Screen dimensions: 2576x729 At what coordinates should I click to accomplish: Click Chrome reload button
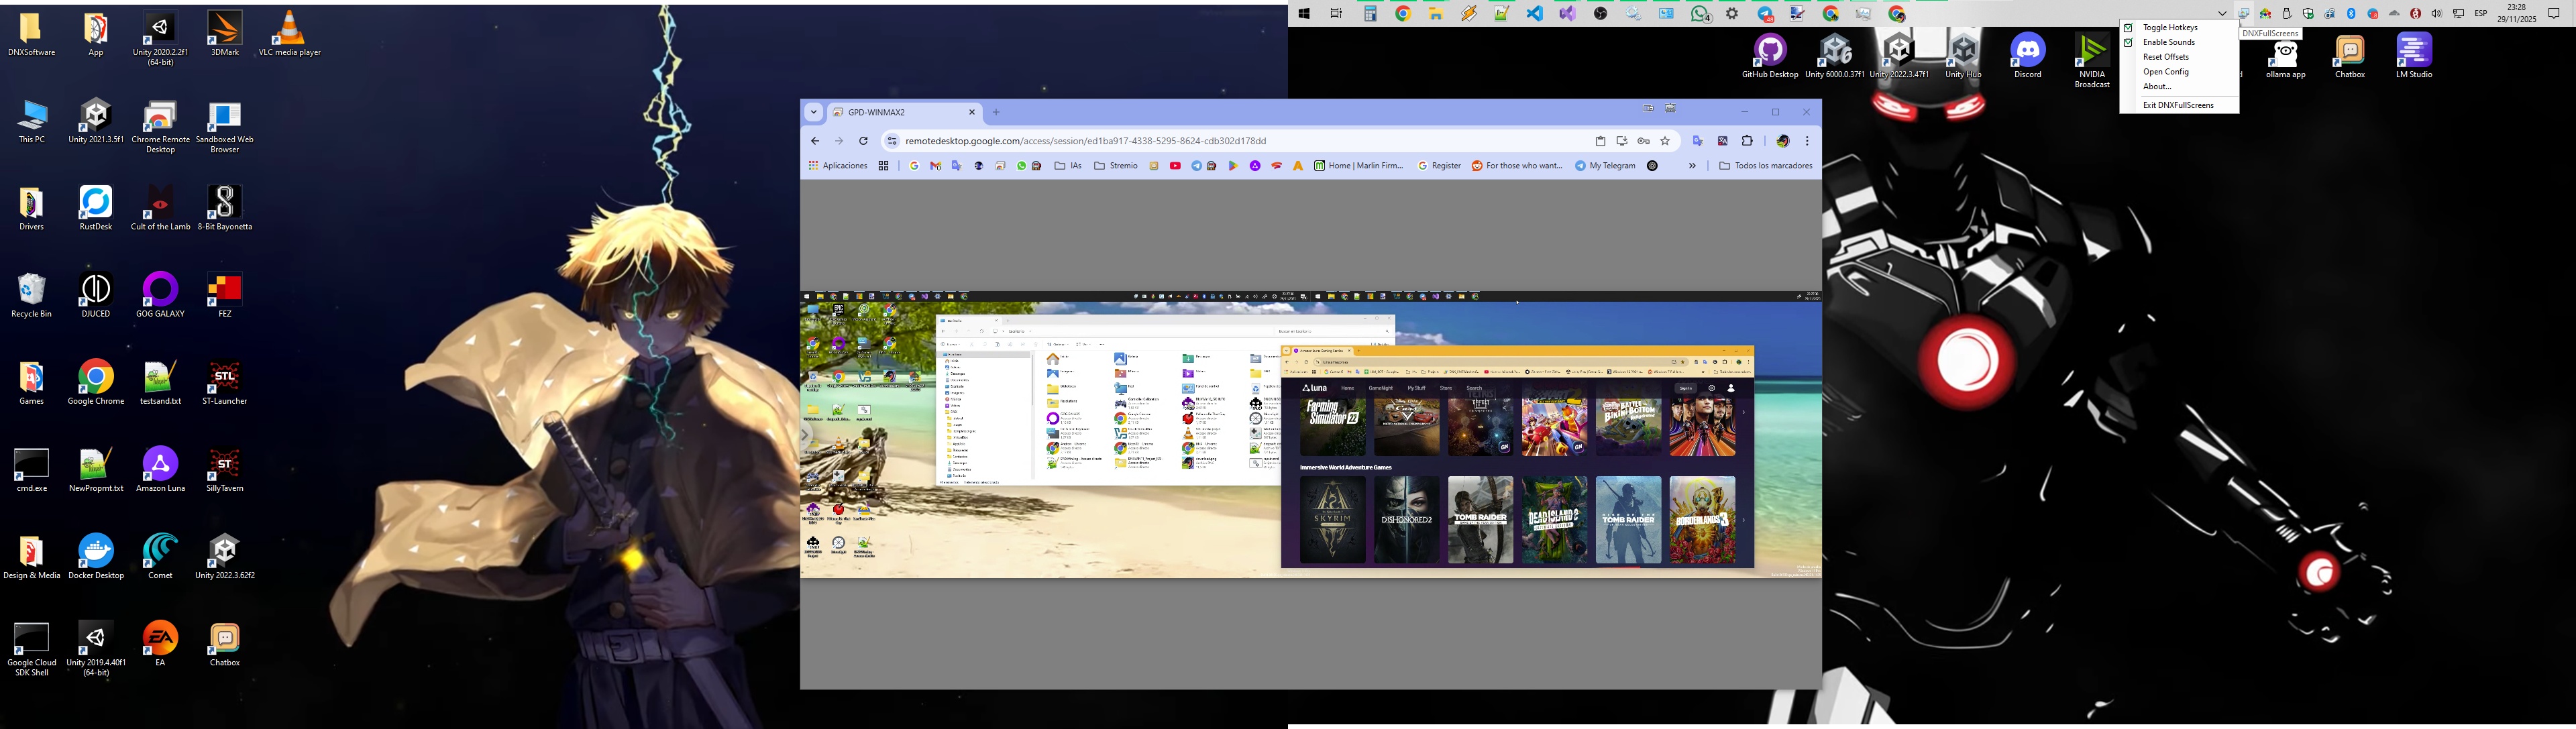[863, 141]
